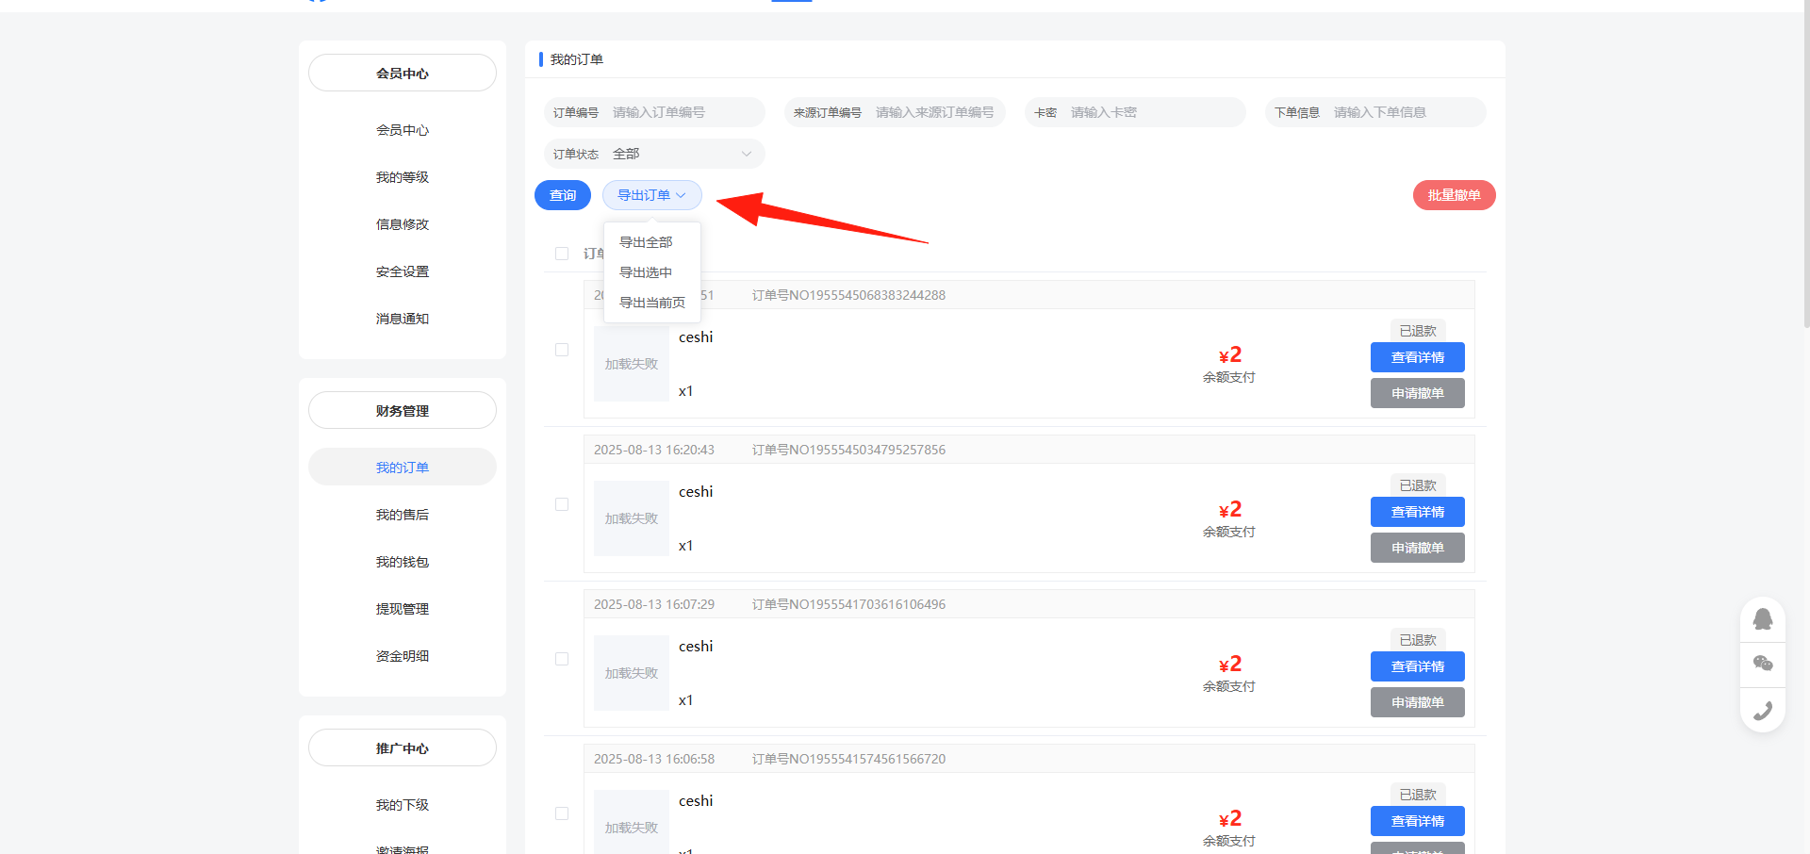The image size is (1810, 854).
Task: Choose 导出全部 from export menu
Action: [646, 242]
